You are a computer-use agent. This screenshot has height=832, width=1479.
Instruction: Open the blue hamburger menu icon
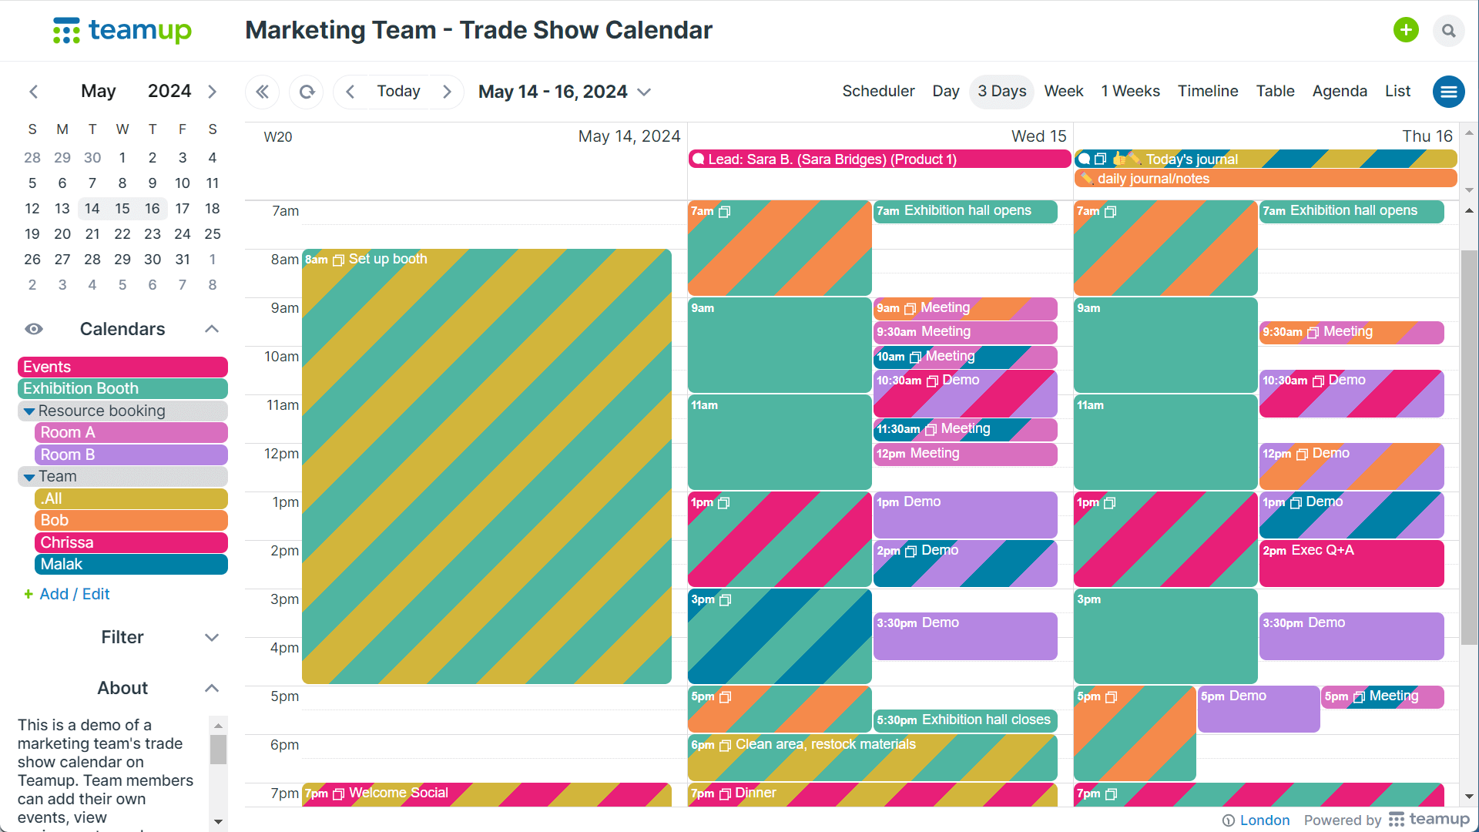pos(1448,92)
